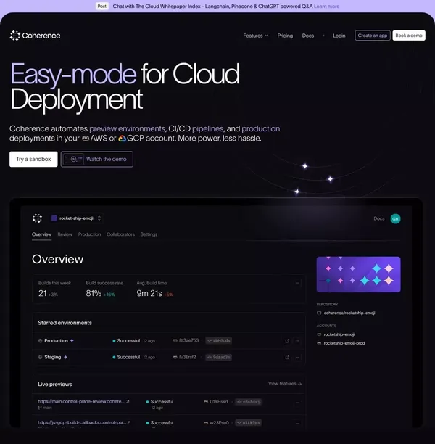
Task: Select the rocketship-emoji account
Action: pos(339,334)
